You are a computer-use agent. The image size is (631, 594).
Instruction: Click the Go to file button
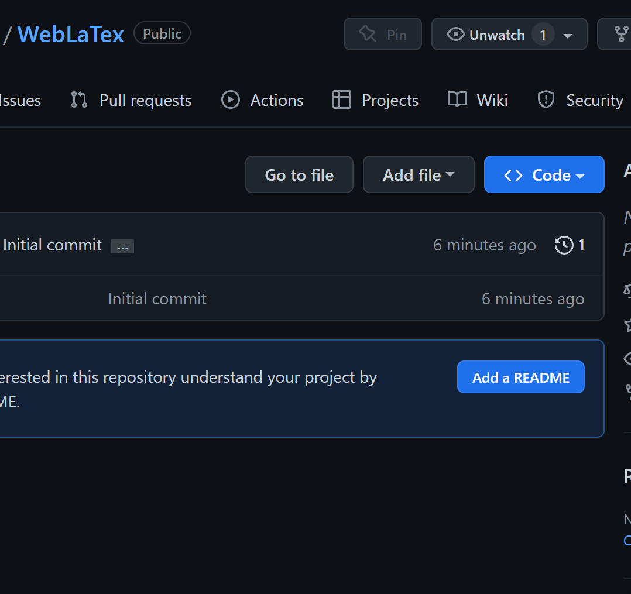click(300, 174)
